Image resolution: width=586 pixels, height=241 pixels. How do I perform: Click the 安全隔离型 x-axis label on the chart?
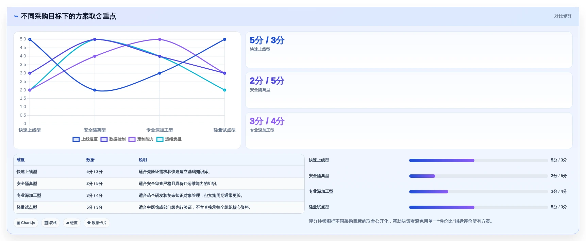[95, 130]
